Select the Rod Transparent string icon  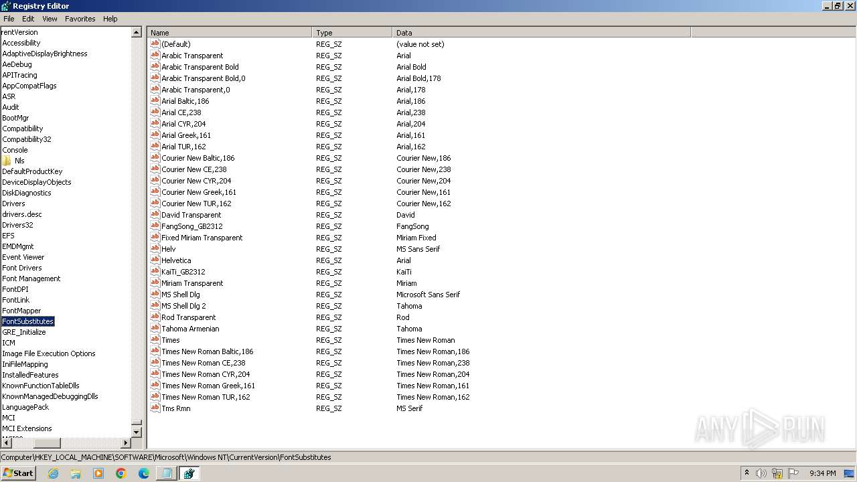click(x=155, y=317)
